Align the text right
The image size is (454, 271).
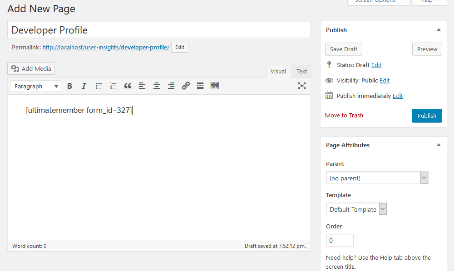coord(171,86)
